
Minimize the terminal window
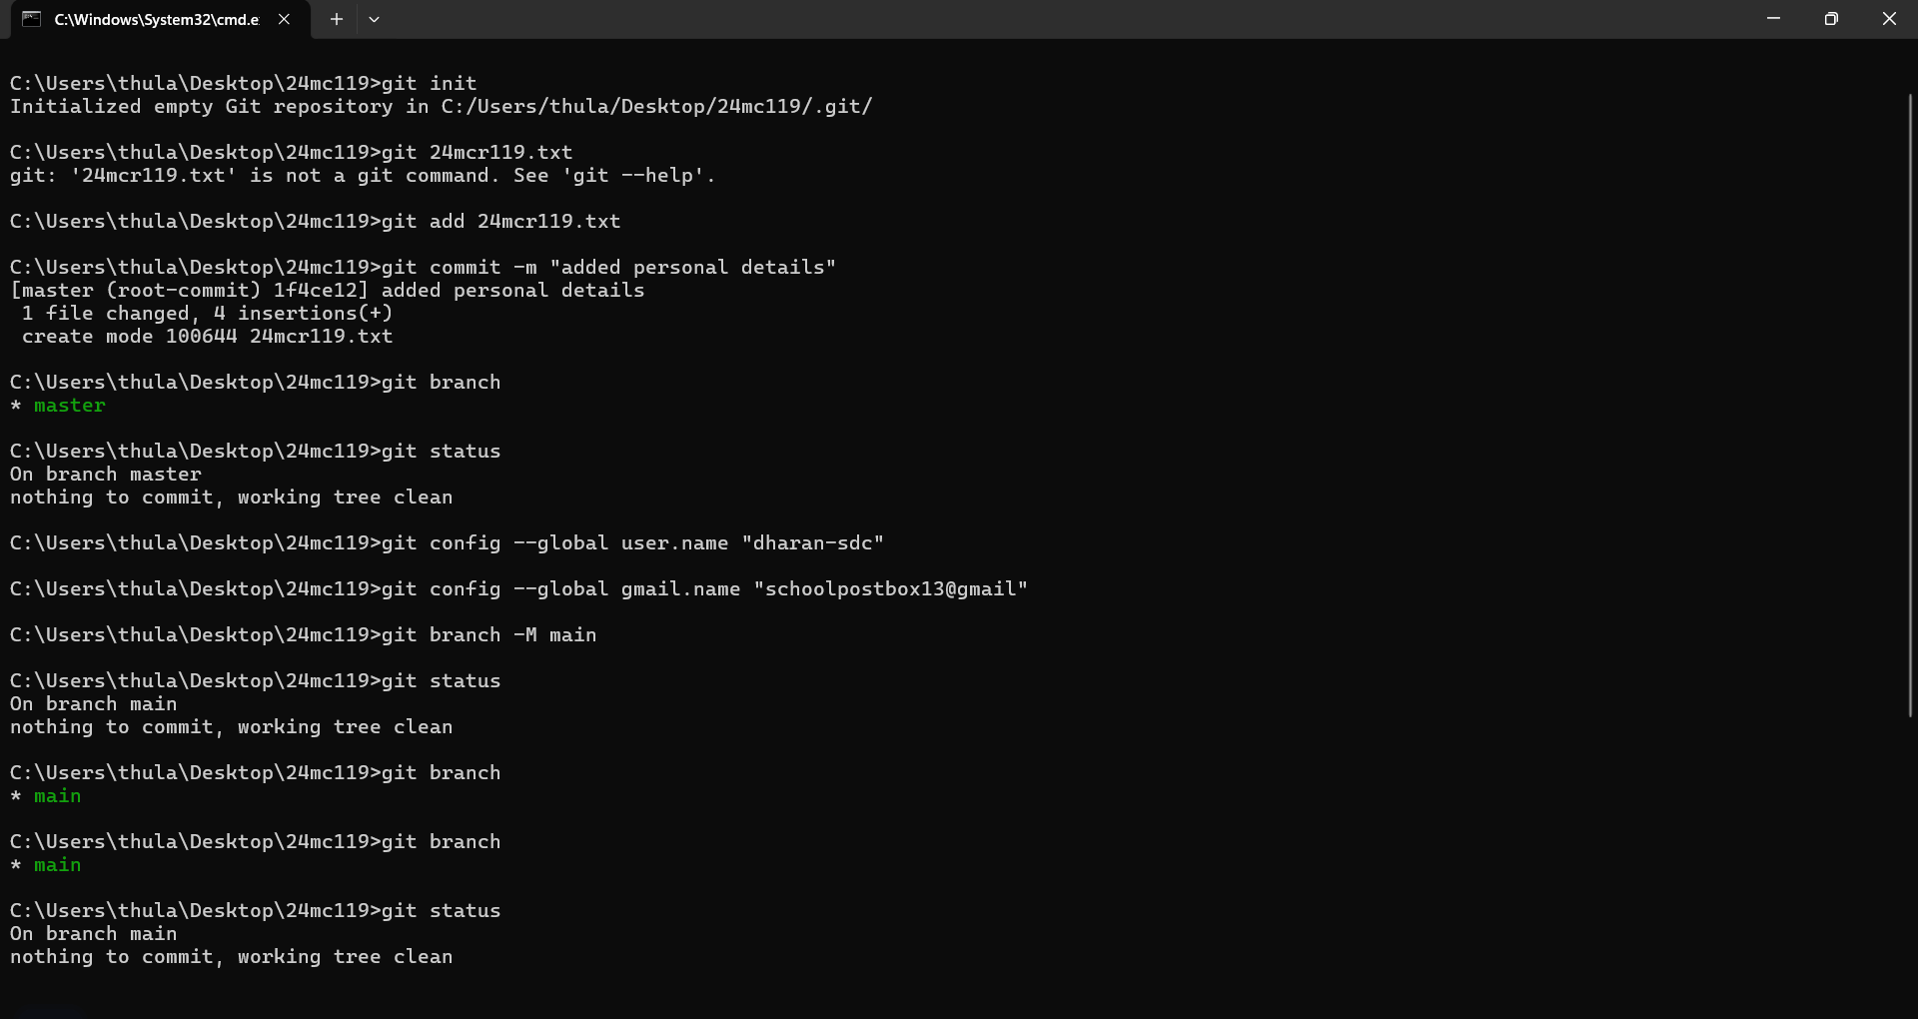[x=1773, y=19]
